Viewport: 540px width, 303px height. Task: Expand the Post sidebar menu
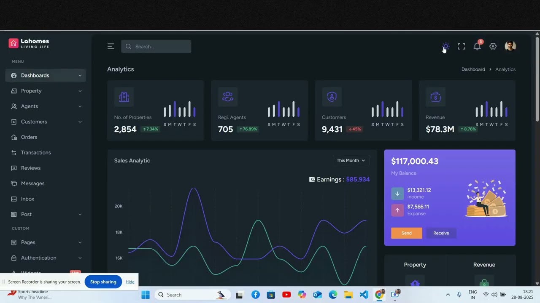[46, 214]
